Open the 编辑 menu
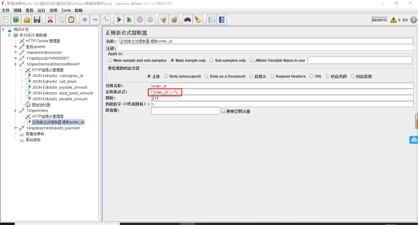418x225 pixels. tap(18, 10)
